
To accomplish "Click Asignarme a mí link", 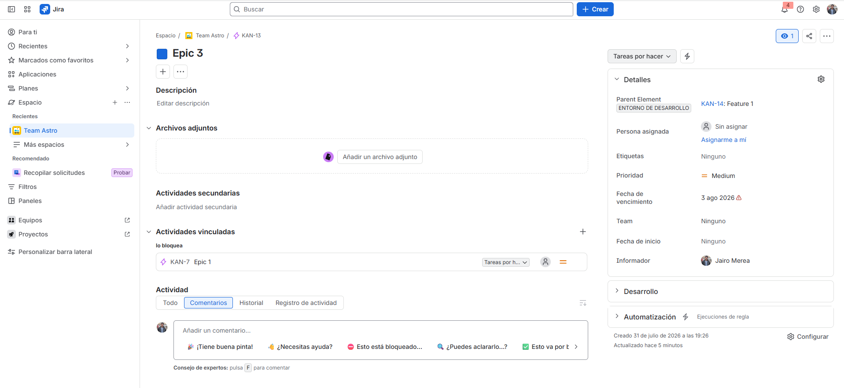I will pos(724,140).
